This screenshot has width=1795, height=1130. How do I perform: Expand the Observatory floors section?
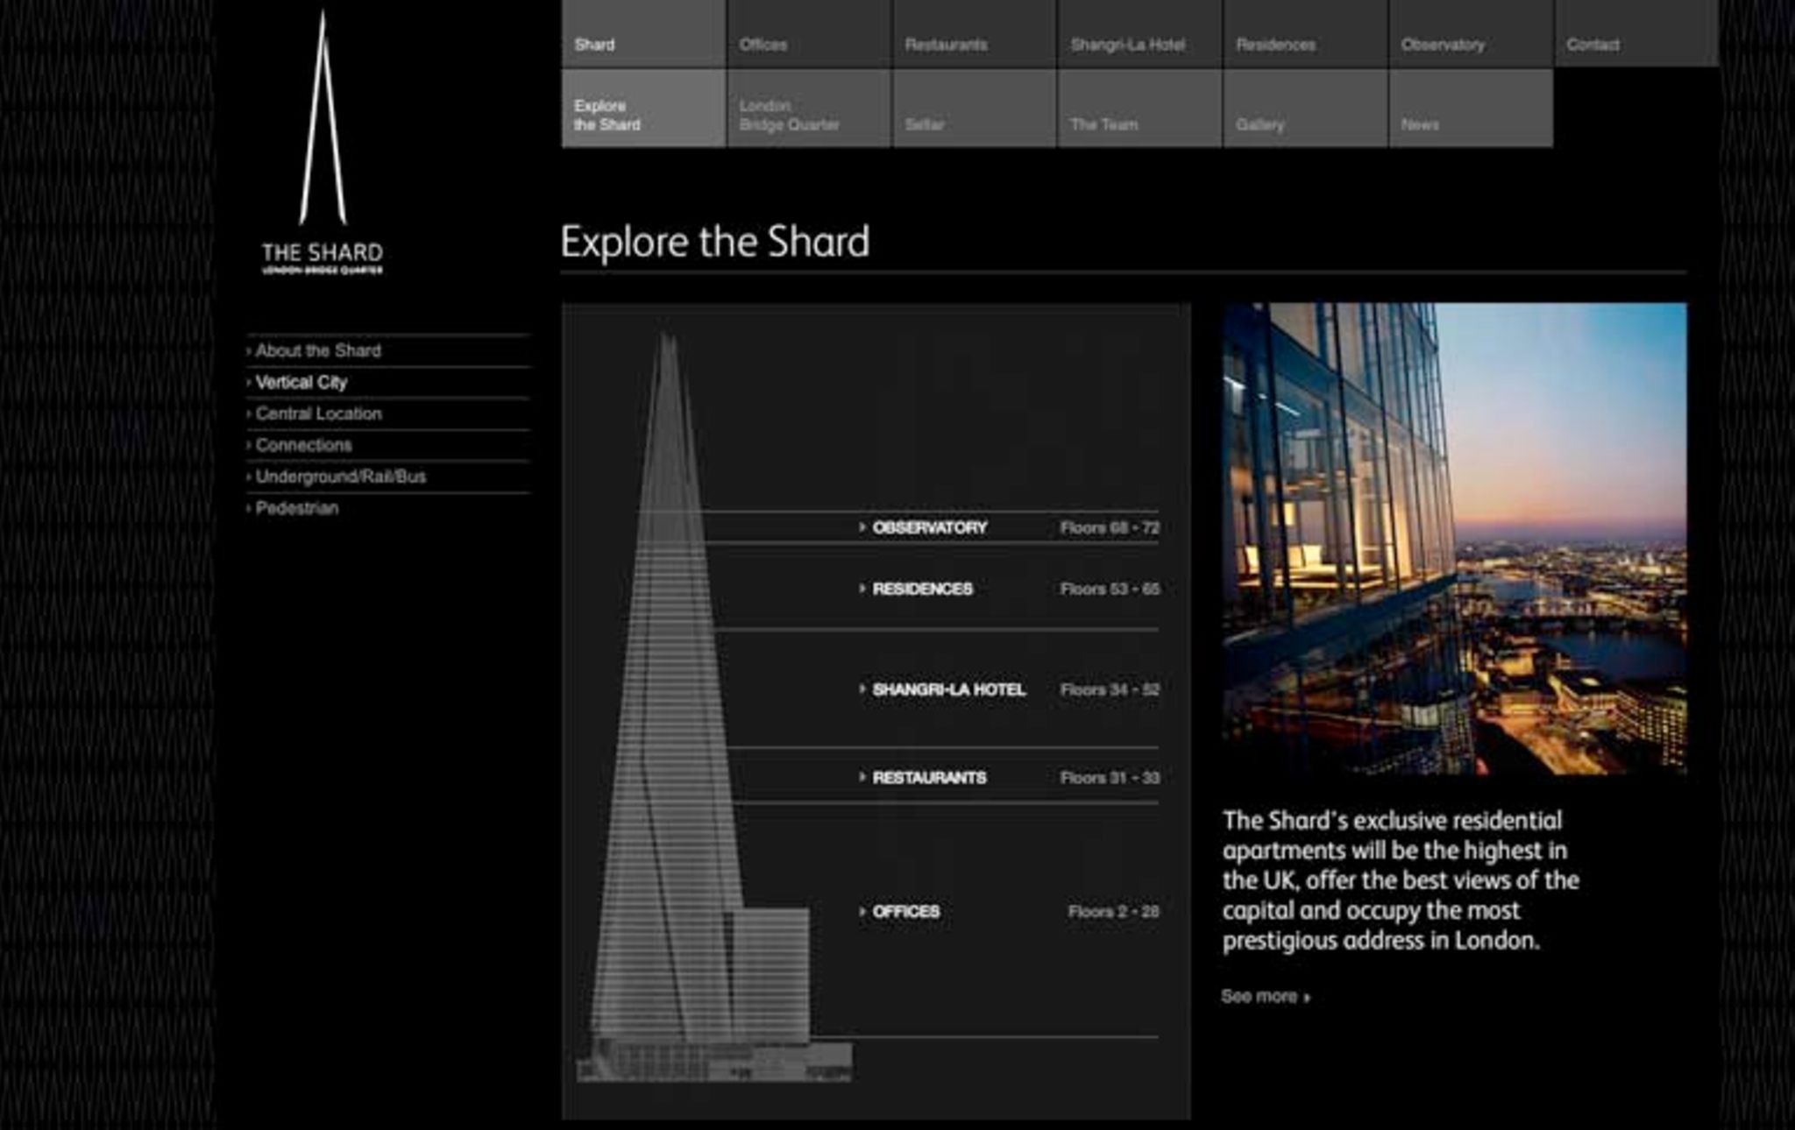(929, 527)
